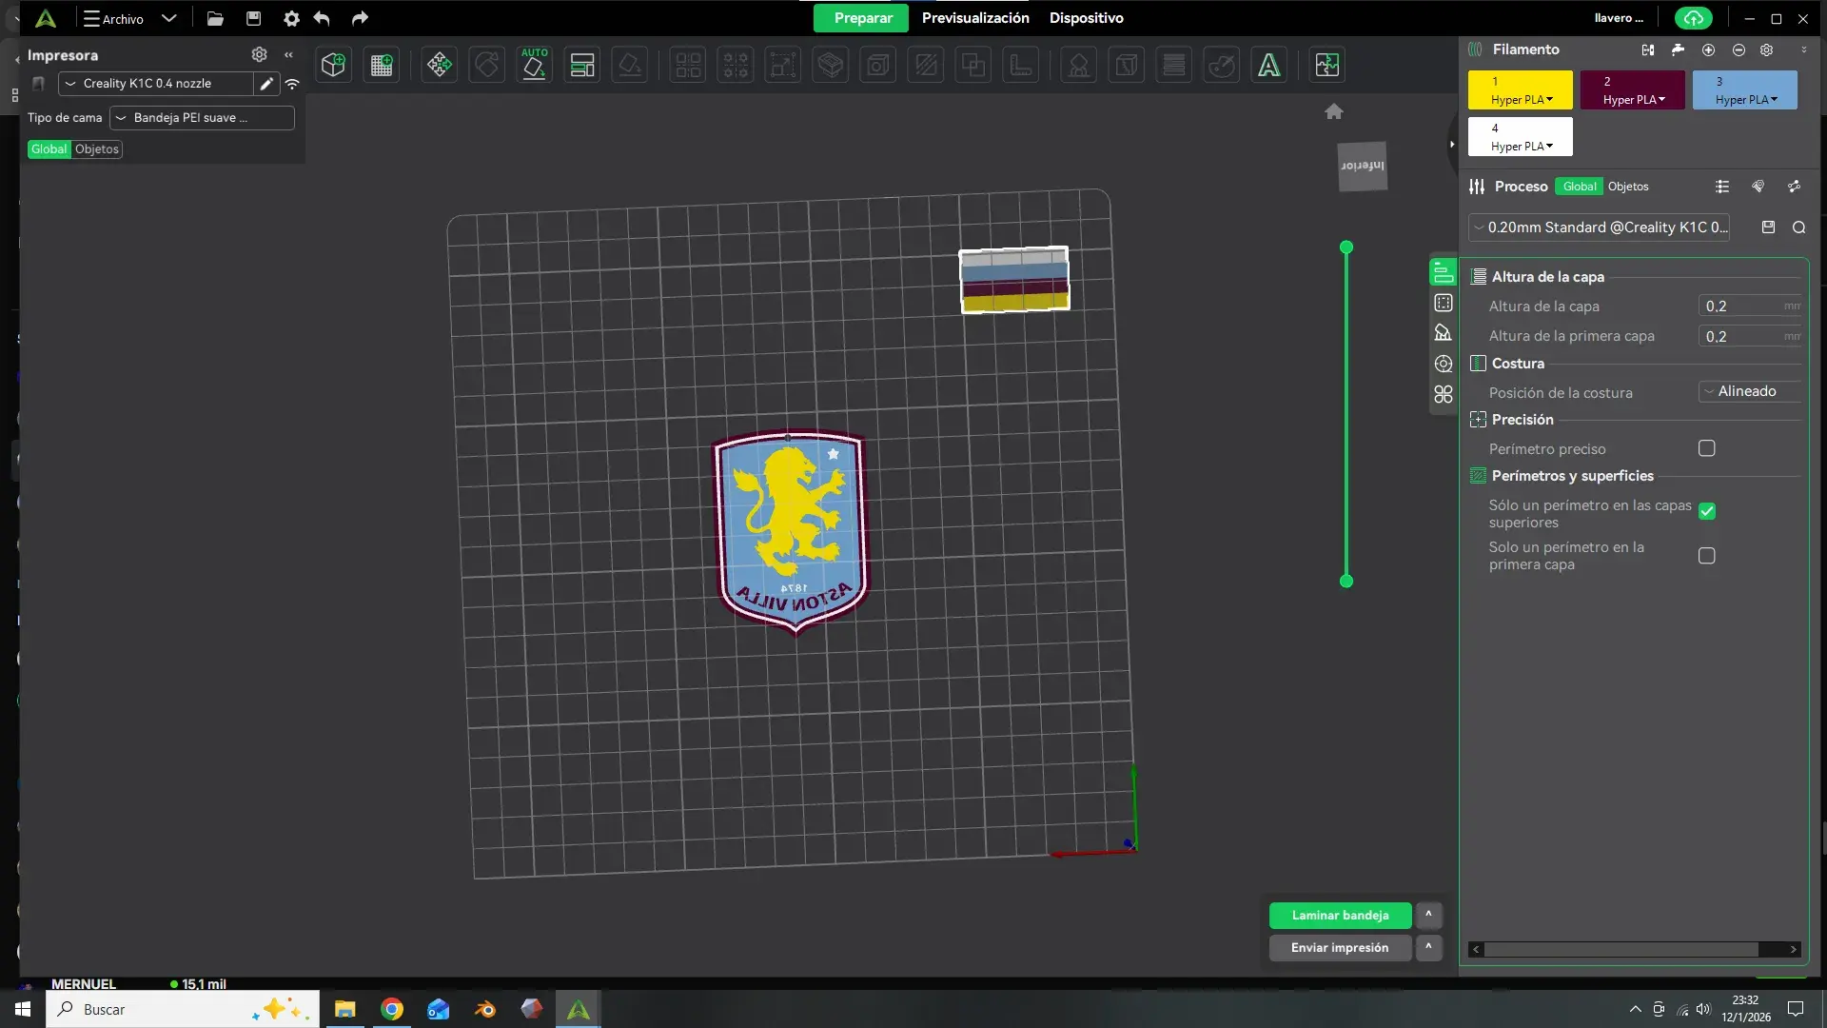Switch to the Dispositivo tab
Viewport: 1827px width, 1028px height.
(1086, 18)
